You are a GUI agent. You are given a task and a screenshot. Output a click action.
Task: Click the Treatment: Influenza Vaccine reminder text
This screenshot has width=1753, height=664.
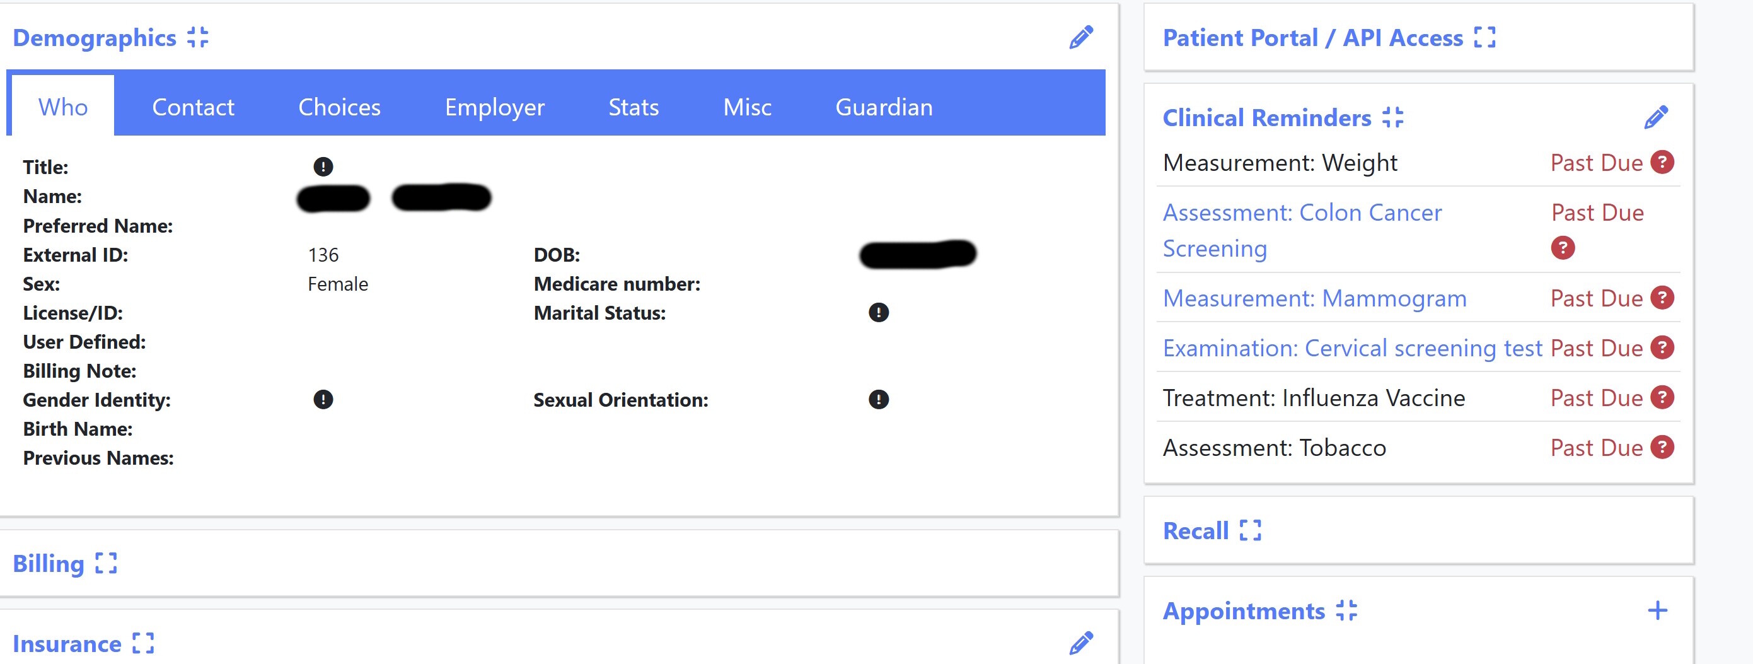[x=1314, y=398]
